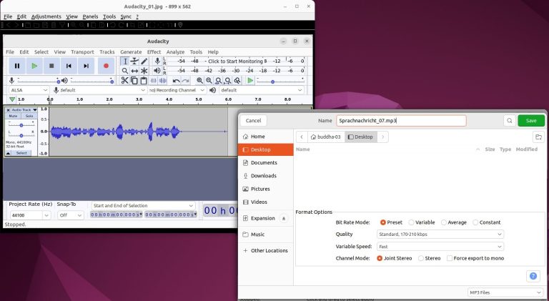Adjust the playback volume slider
The height and width of the screenshot is (301, 549).
(92, 82)
